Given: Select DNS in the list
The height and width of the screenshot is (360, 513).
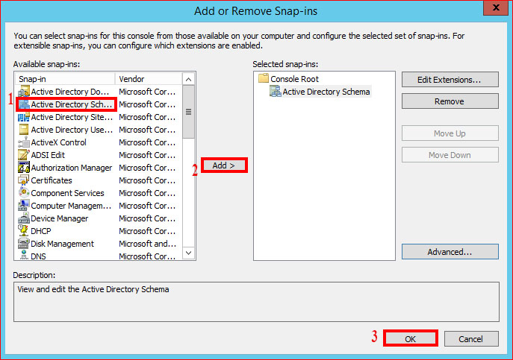Looking at the screenshot, I should [x=38, y=256].
